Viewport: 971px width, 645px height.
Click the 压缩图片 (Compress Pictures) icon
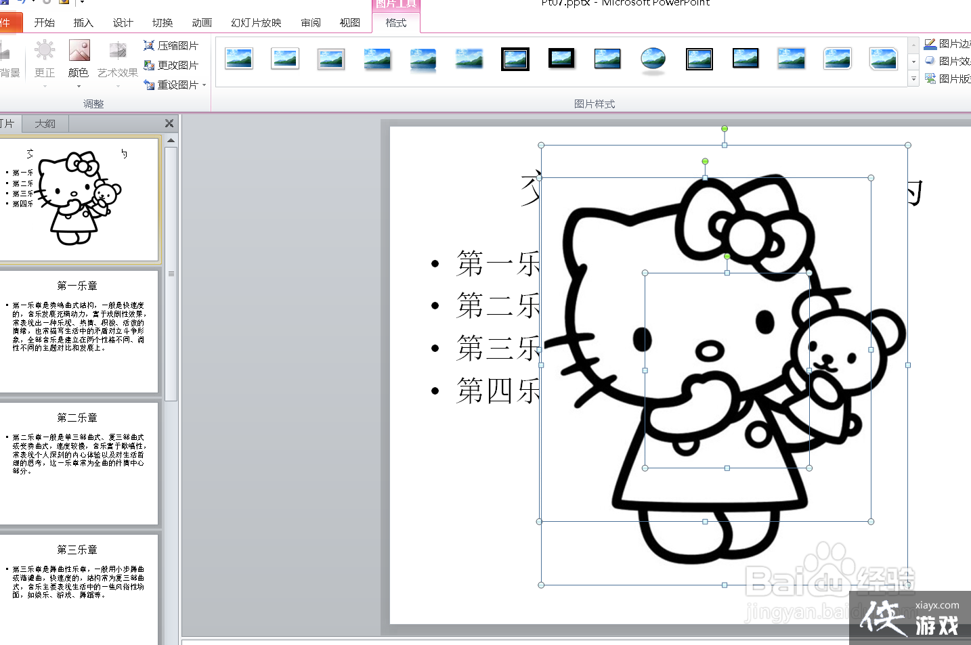(149, 45)
